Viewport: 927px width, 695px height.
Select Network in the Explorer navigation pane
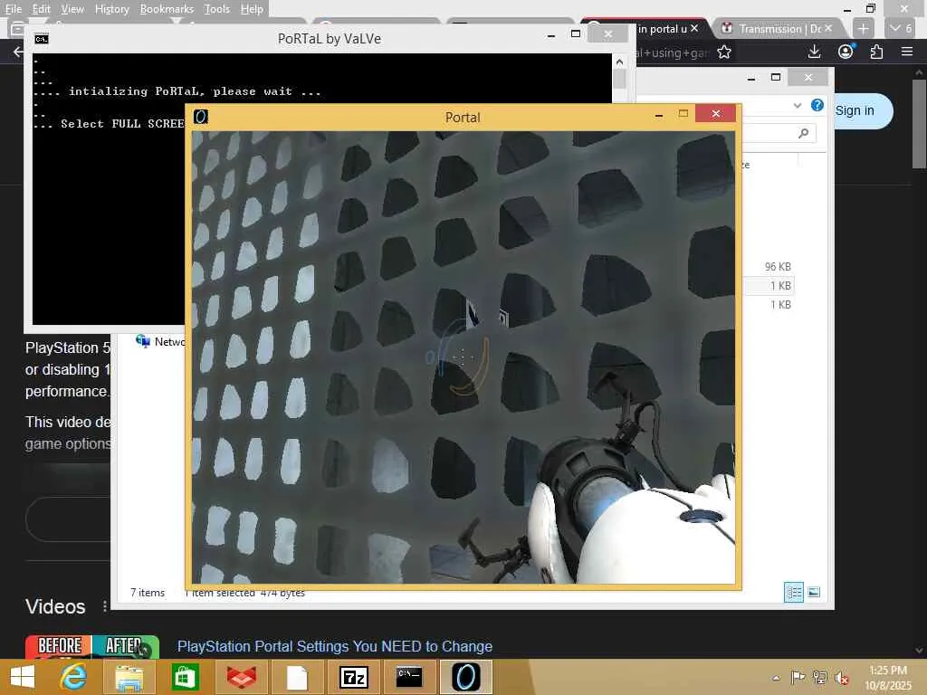pos(159,341)
